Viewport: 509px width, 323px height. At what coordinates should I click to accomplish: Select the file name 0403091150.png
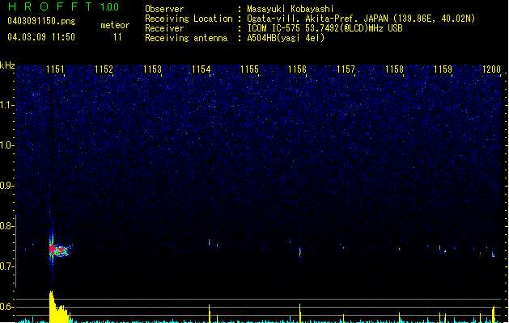coord(41,22)
